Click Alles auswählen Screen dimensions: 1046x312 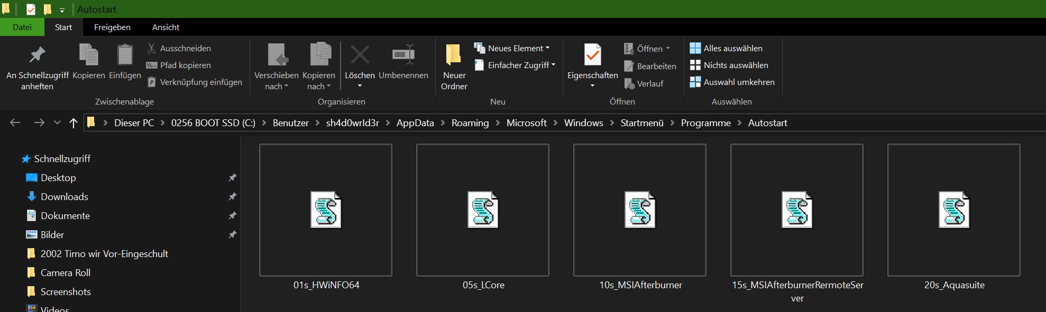[726, 48]
